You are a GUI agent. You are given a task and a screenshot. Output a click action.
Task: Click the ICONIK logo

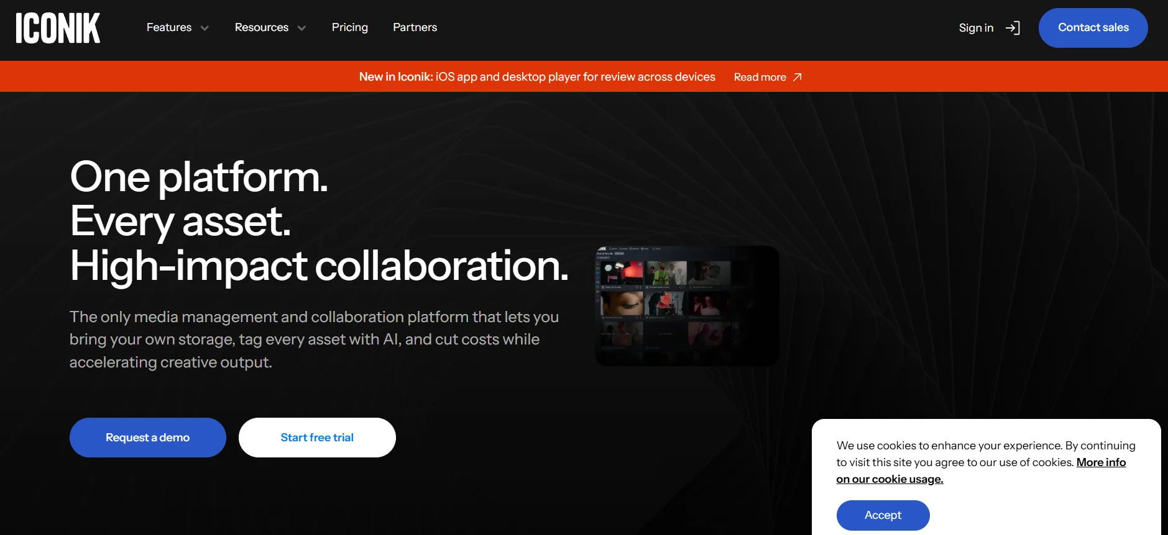[x=58, y=28]
